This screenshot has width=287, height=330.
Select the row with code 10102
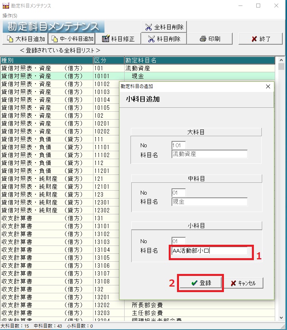(60, 84)
